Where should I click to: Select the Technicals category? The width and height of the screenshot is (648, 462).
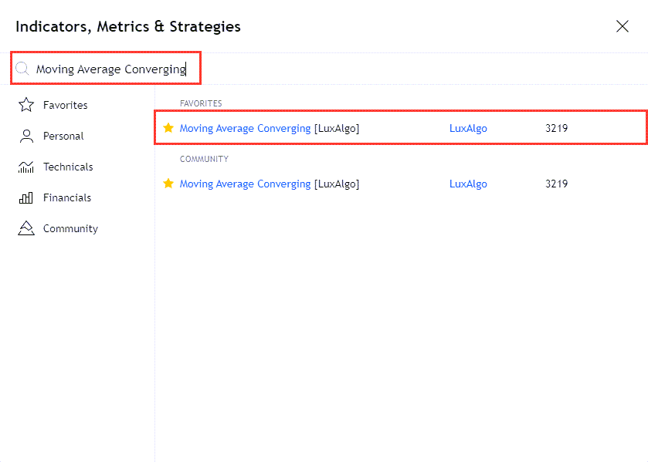point(68,167)
